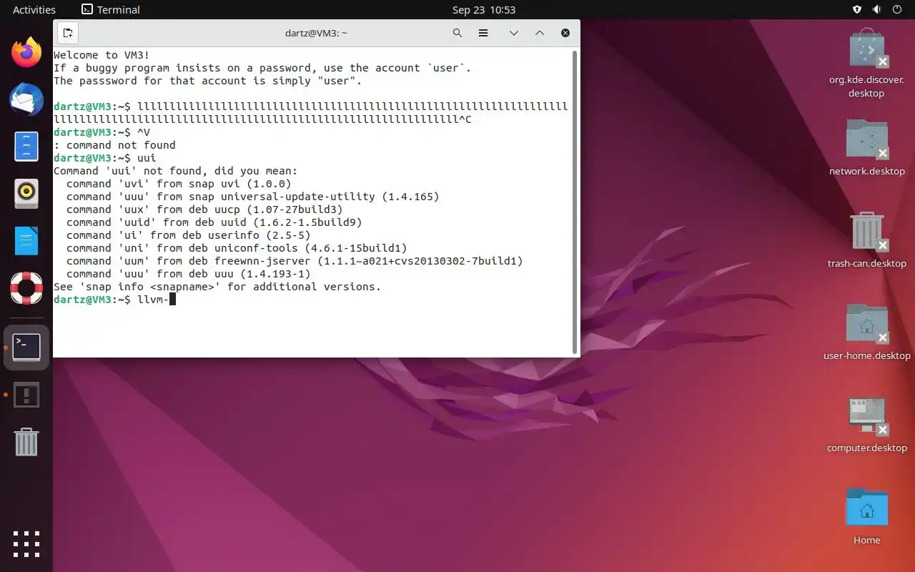Click the volume speaker icon in top bar
915x572 pixels.
click(x=877, y=10)
